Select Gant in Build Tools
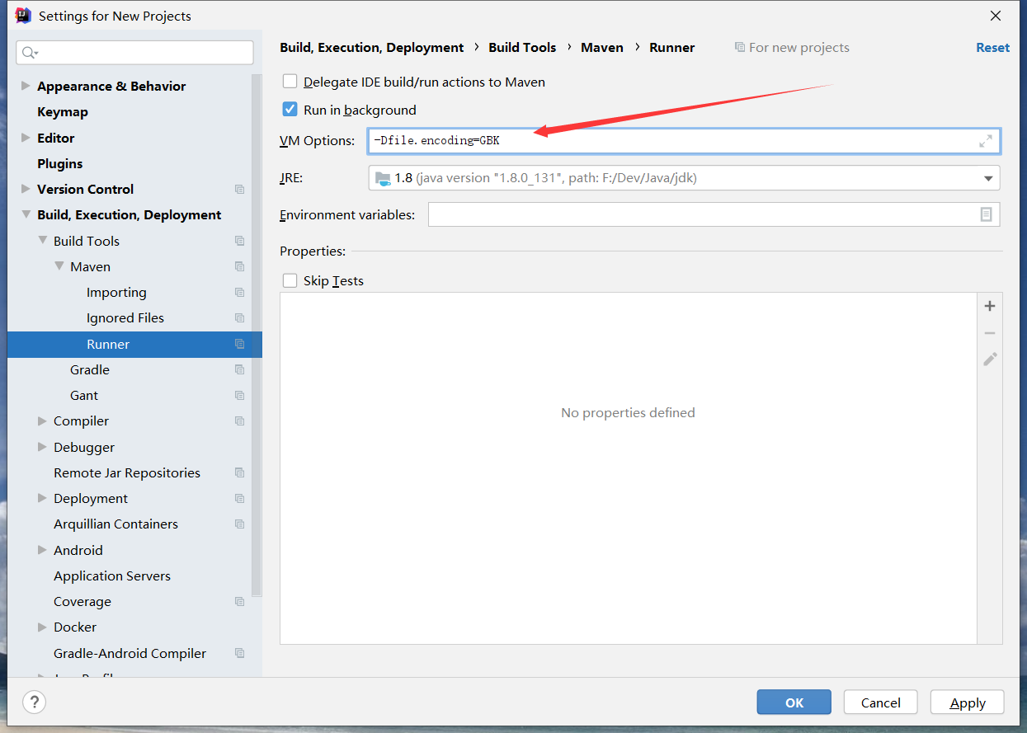Image resolution: width=1027 pixels, height=733 pixels. click(84, 396)
